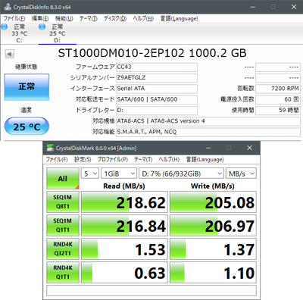This screenshot has width=303, height=300.
Task: Open the 編集 menu in CrystalDiskInfo
Action: (40, 19)
